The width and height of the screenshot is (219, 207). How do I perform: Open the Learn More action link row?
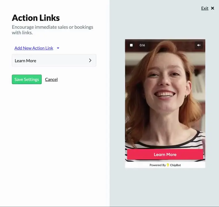(54, 61)
